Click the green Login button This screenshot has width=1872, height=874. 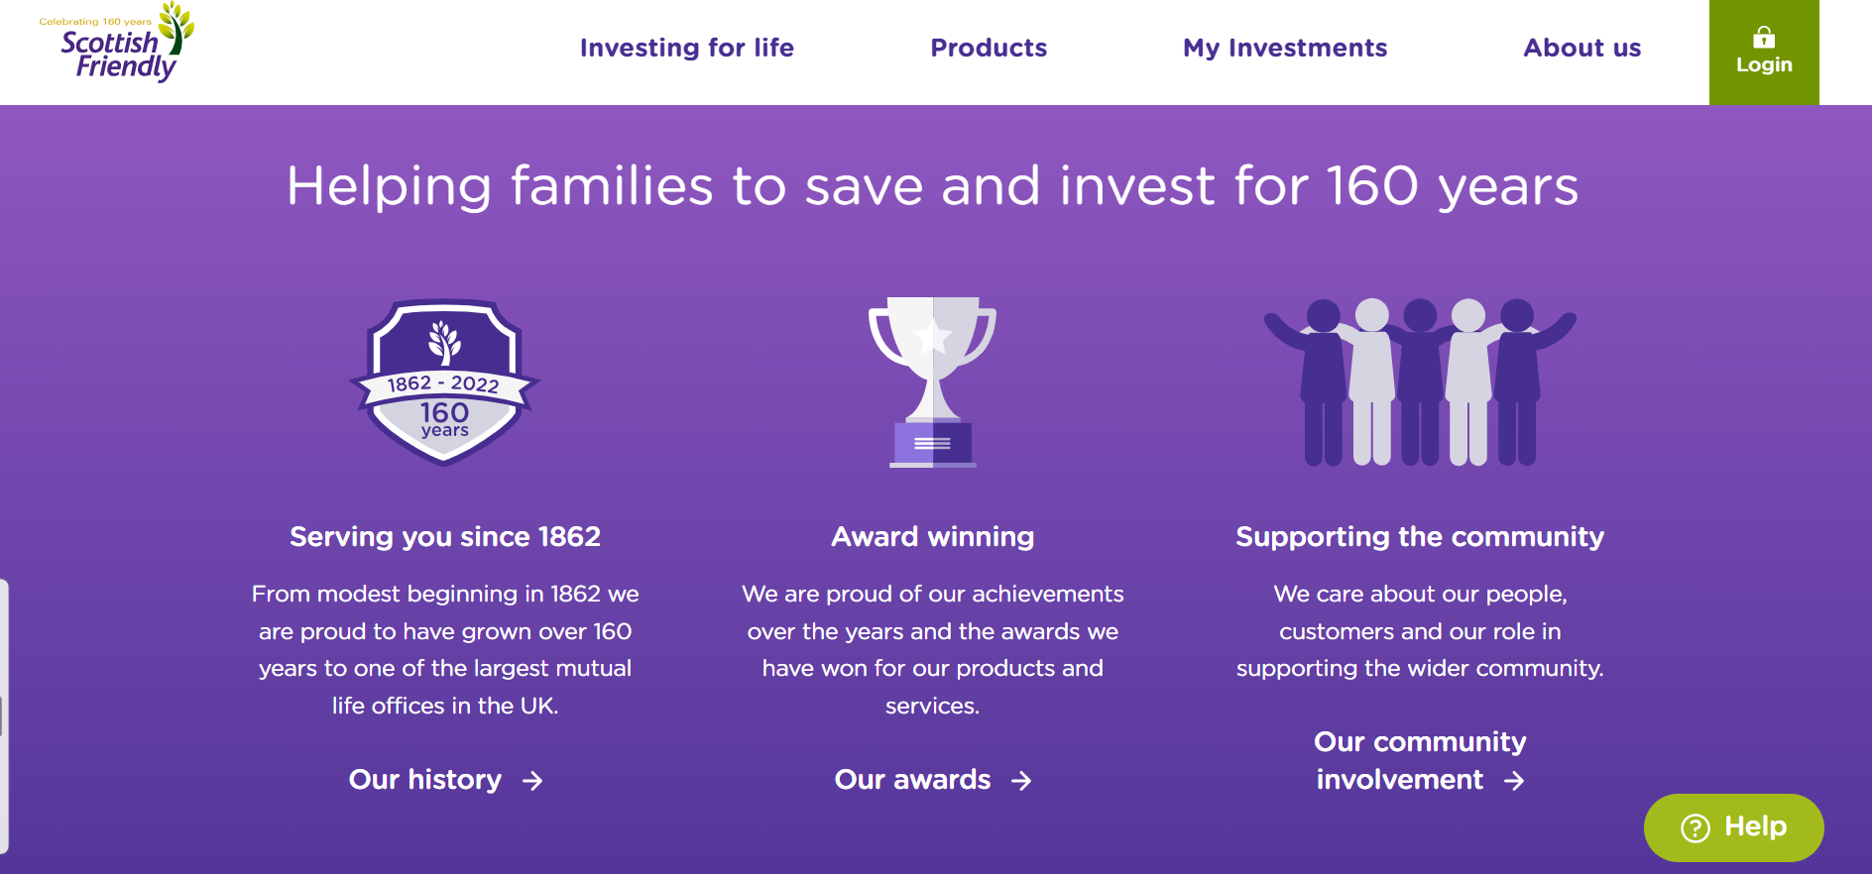1764,53
